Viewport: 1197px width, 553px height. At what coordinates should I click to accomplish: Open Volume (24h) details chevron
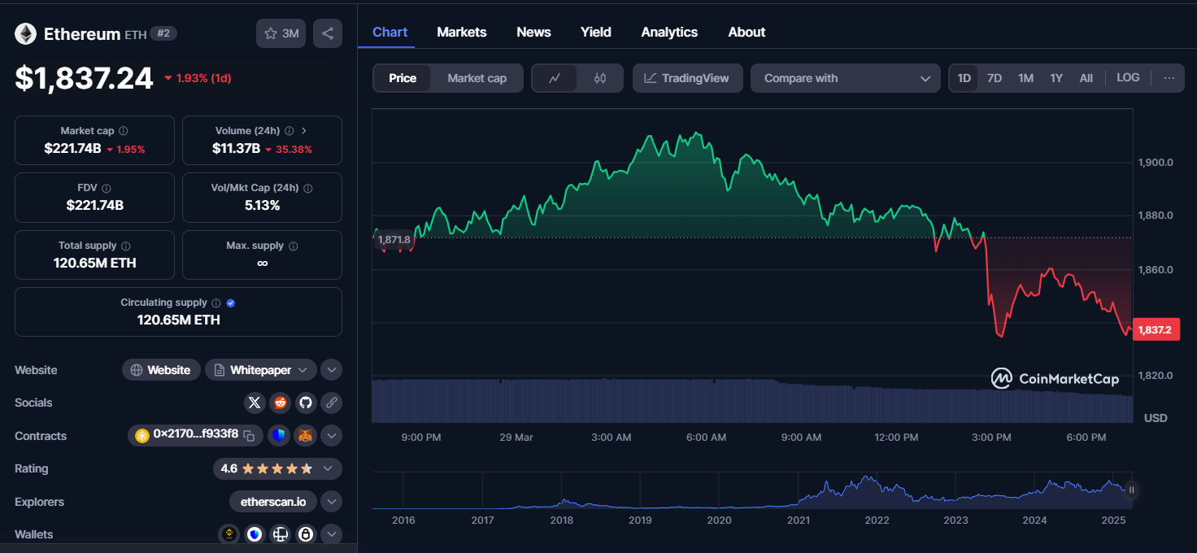(304, 131)
